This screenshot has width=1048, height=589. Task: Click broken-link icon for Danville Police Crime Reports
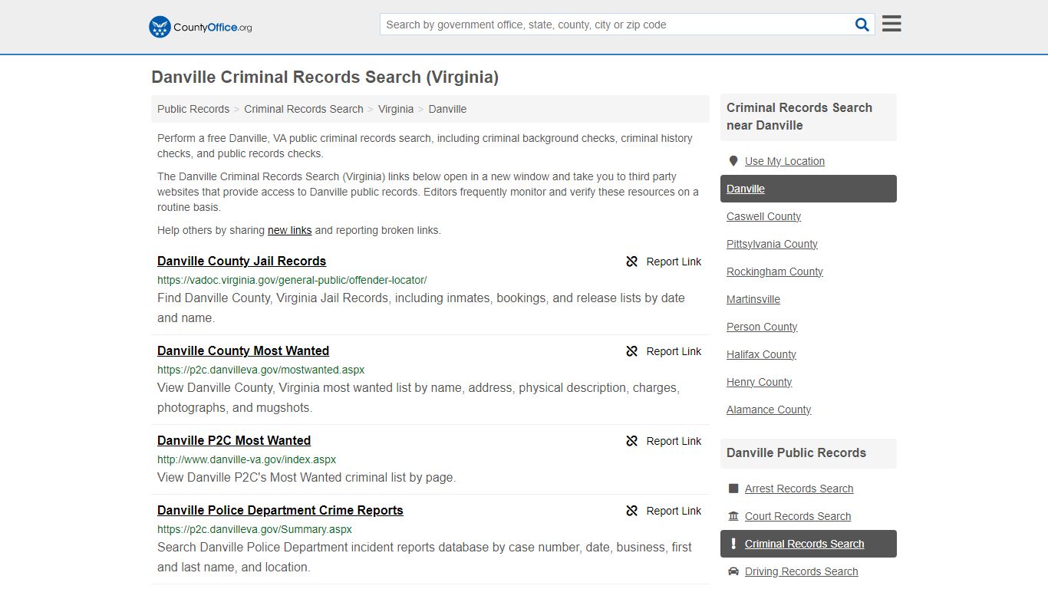[632, 511]
